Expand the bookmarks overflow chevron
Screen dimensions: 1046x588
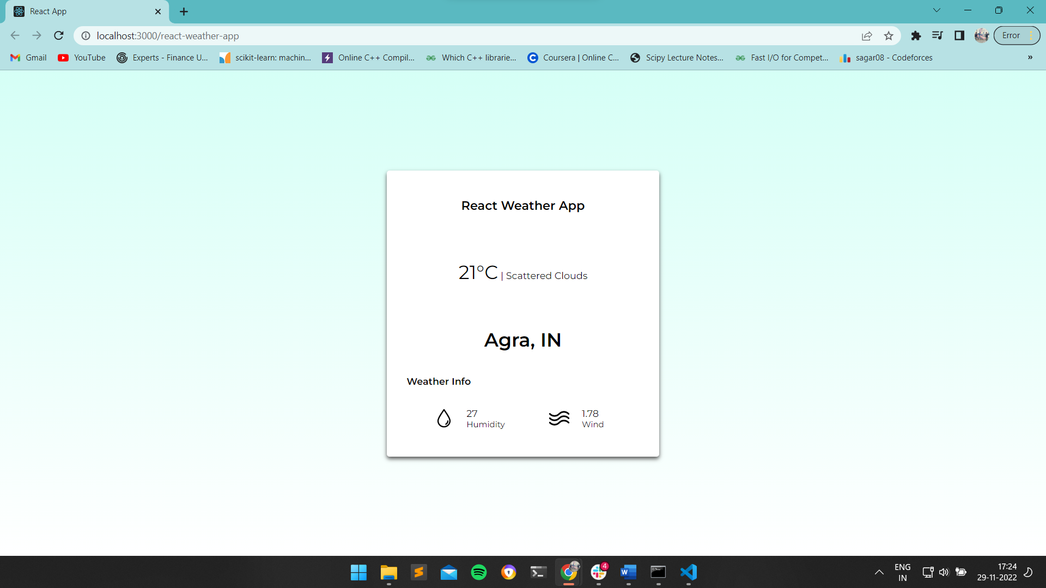point(1030,57)
